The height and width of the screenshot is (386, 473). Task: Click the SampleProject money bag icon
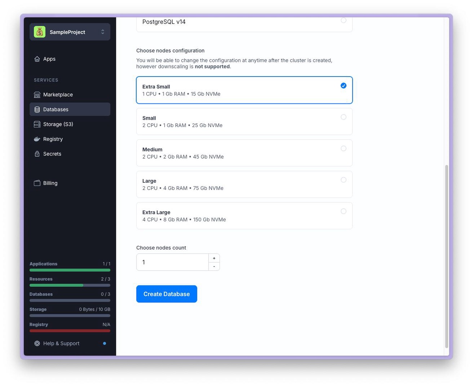pyautogui.click(x=39, y=32)
